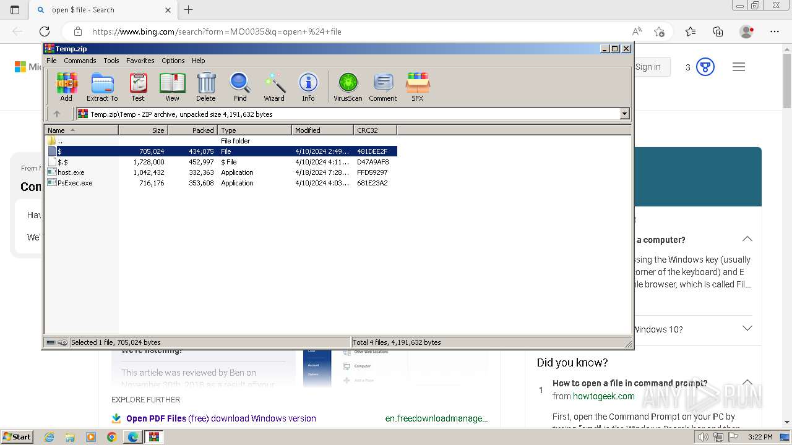Click the Test archive icon
Image resolution: width=792 pixels, height=445 pixels.
click(138, 87)
